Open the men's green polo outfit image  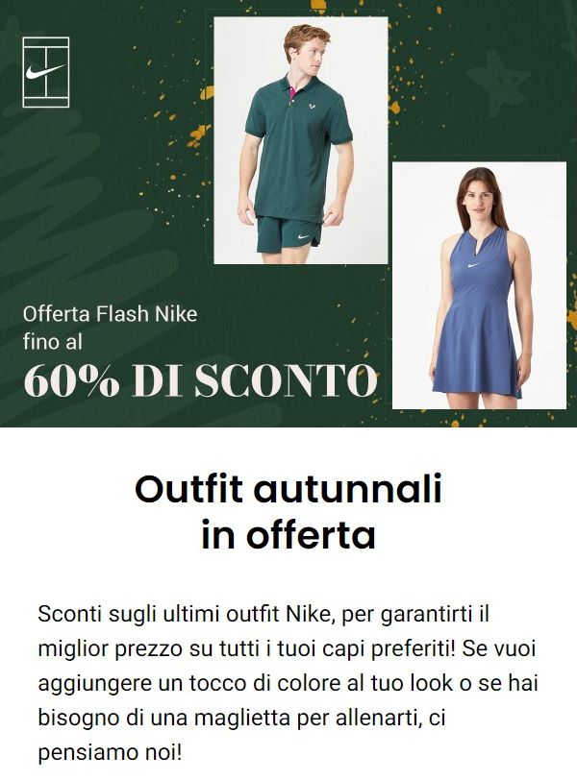[301, 140]
